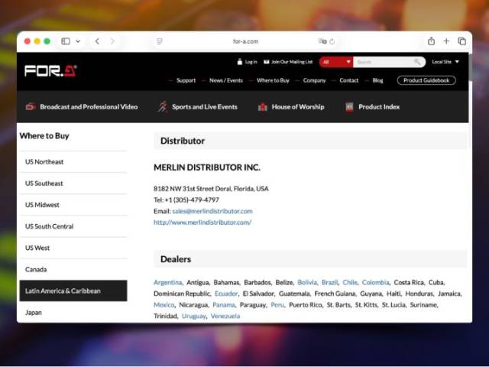Click the Safari forward arrow
The width and height of the screenshot is (489, 367).
click(x=112, y=41)
